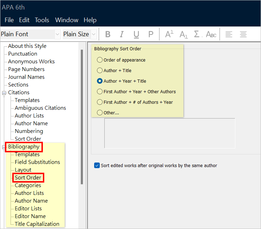This screenshot has height=229, width=261.
Task: Open Editor Lists tree item
Action: 28,209
